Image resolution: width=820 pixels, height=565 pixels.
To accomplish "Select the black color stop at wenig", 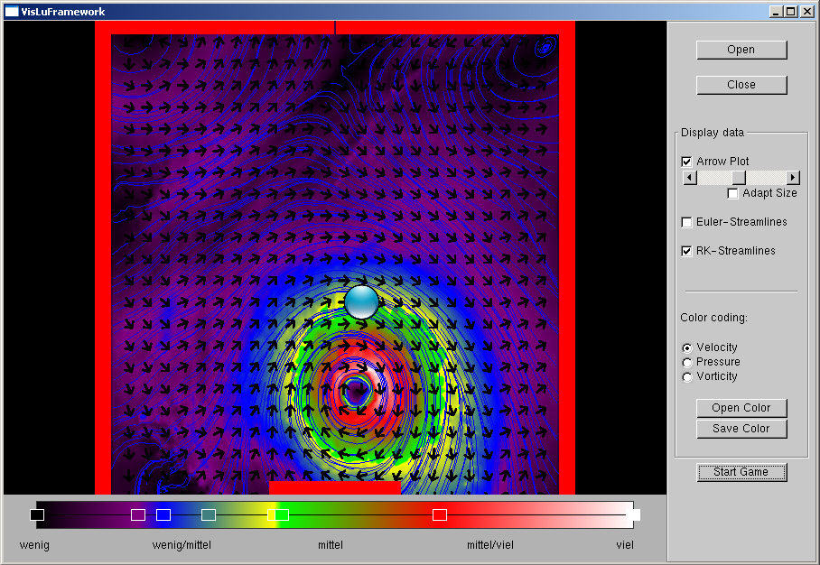I will click(x=37, y=514).
